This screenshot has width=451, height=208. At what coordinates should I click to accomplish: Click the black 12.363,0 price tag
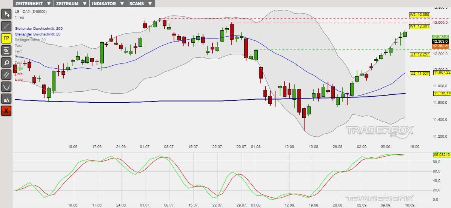point(440,42)
